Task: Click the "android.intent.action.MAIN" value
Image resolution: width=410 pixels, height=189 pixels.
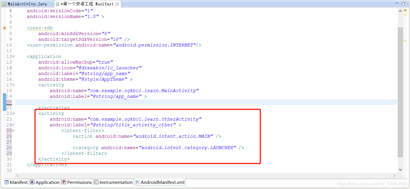Action: coord(173,136)
